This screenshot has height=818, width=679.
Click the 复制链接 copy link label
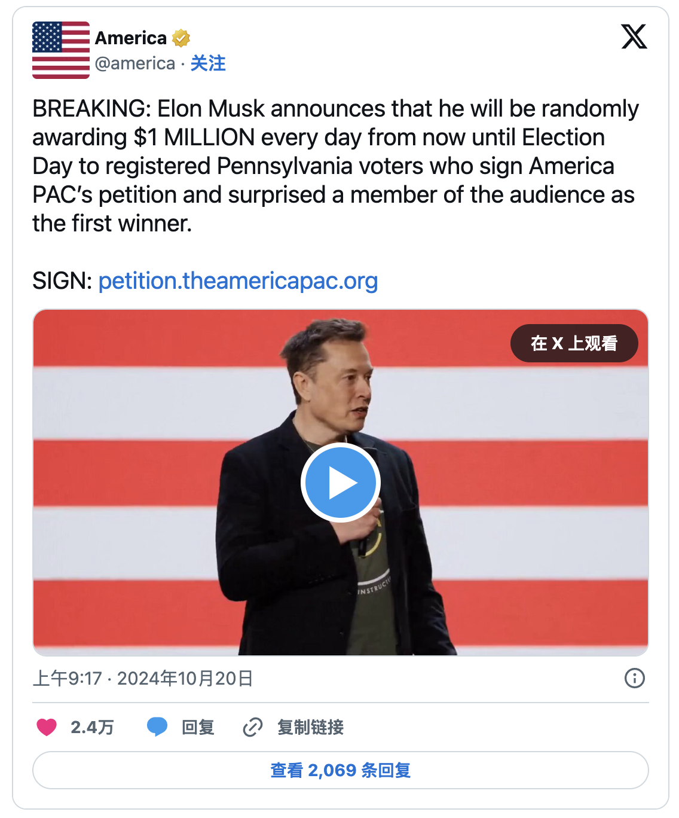pyautogui.click(x=310, y=727)
